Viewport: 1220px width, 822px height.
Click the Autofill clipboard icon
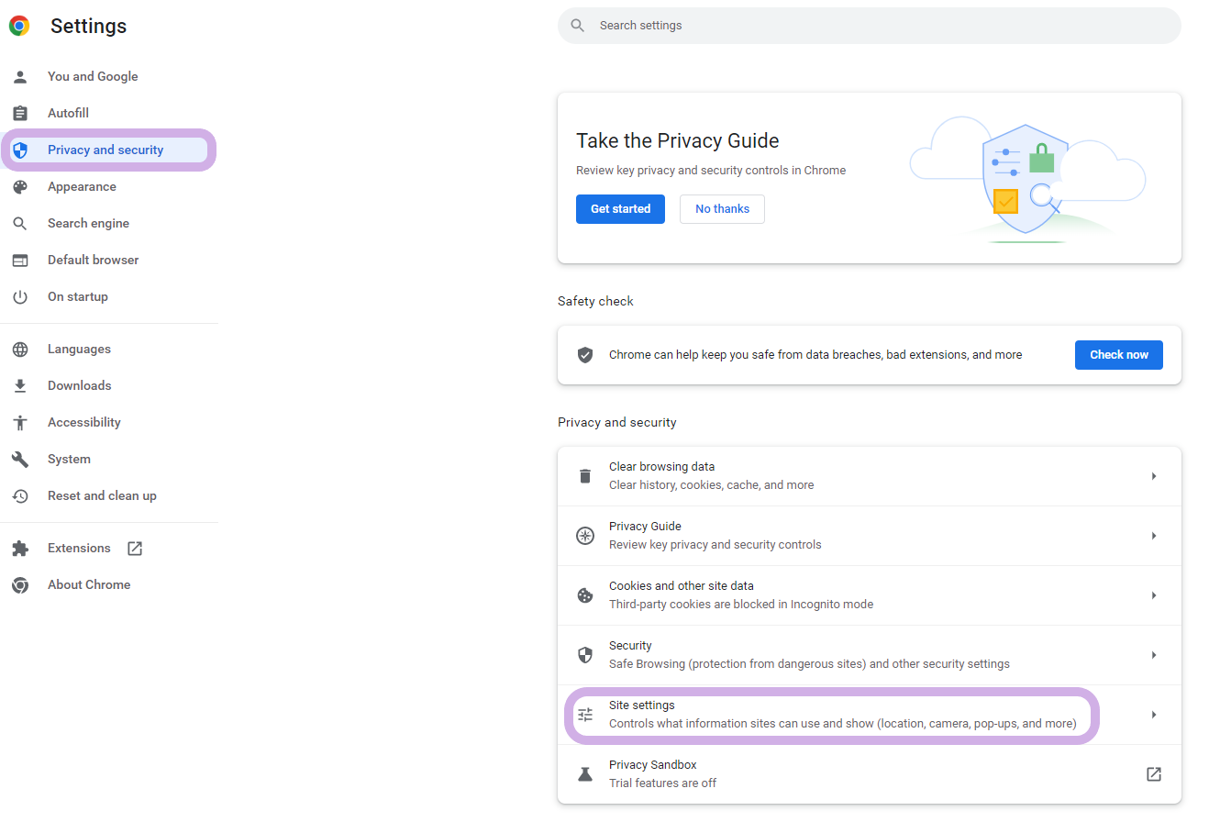(x=20, y=114)
